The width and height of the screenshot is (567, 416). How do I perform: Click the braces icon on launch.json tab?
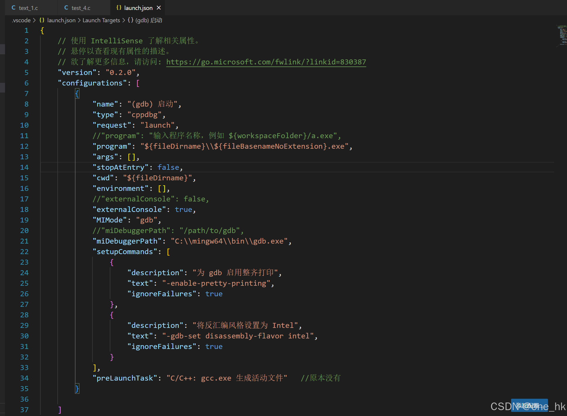point(119,8)
